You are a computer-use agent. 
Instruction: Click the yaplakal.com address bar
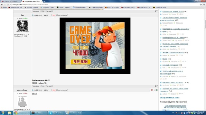click(x=105, y=4)
